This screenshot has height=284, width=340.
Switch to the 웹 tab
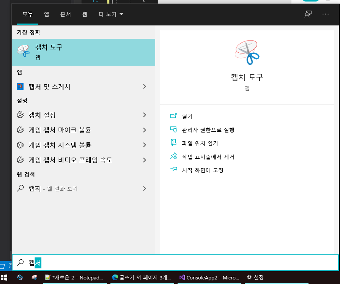pyautogui.click(x=85, y=14)
